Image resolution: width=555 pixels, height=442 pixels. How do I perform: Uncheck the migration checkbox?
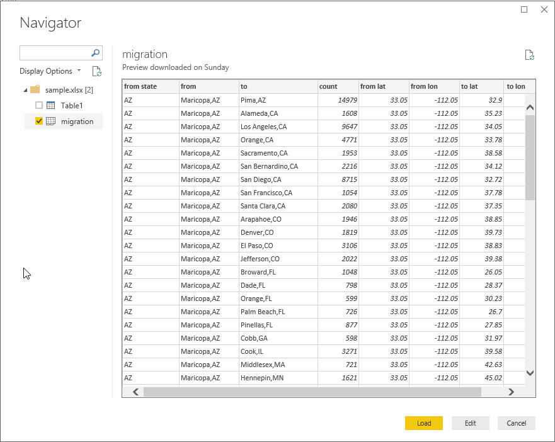click(x=39, y=121)
